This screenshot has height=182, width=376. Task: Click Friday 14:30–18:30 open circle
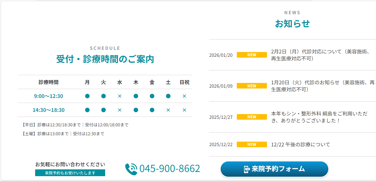(152, 110)
